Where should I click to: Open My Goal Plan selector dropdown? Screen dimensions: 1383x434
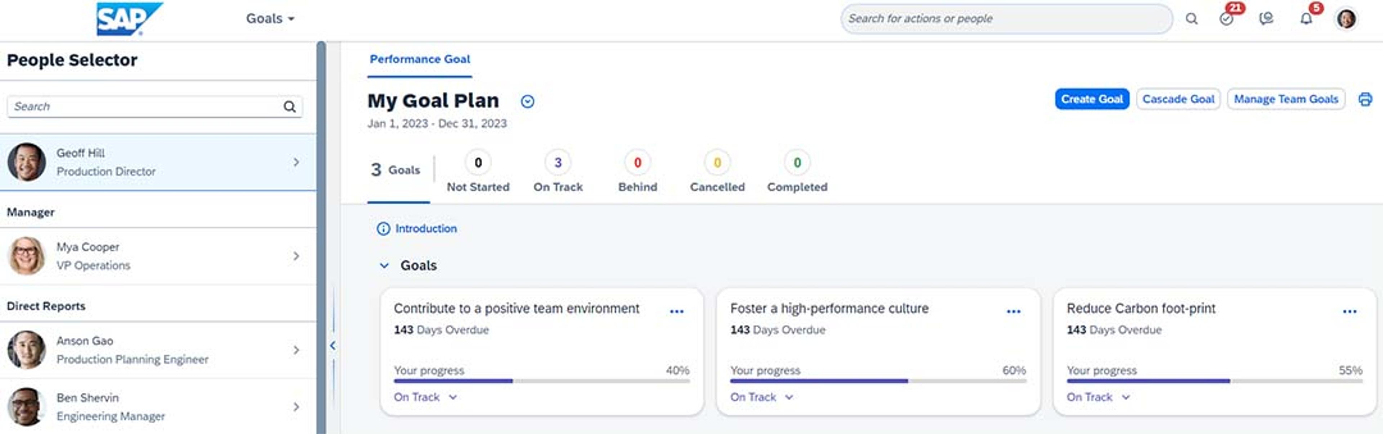coord(527,102)
